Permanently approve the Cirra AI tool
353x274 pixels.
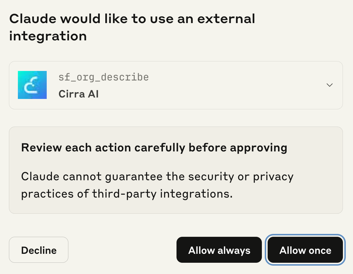pyautogui.click(x=219, y=250)
